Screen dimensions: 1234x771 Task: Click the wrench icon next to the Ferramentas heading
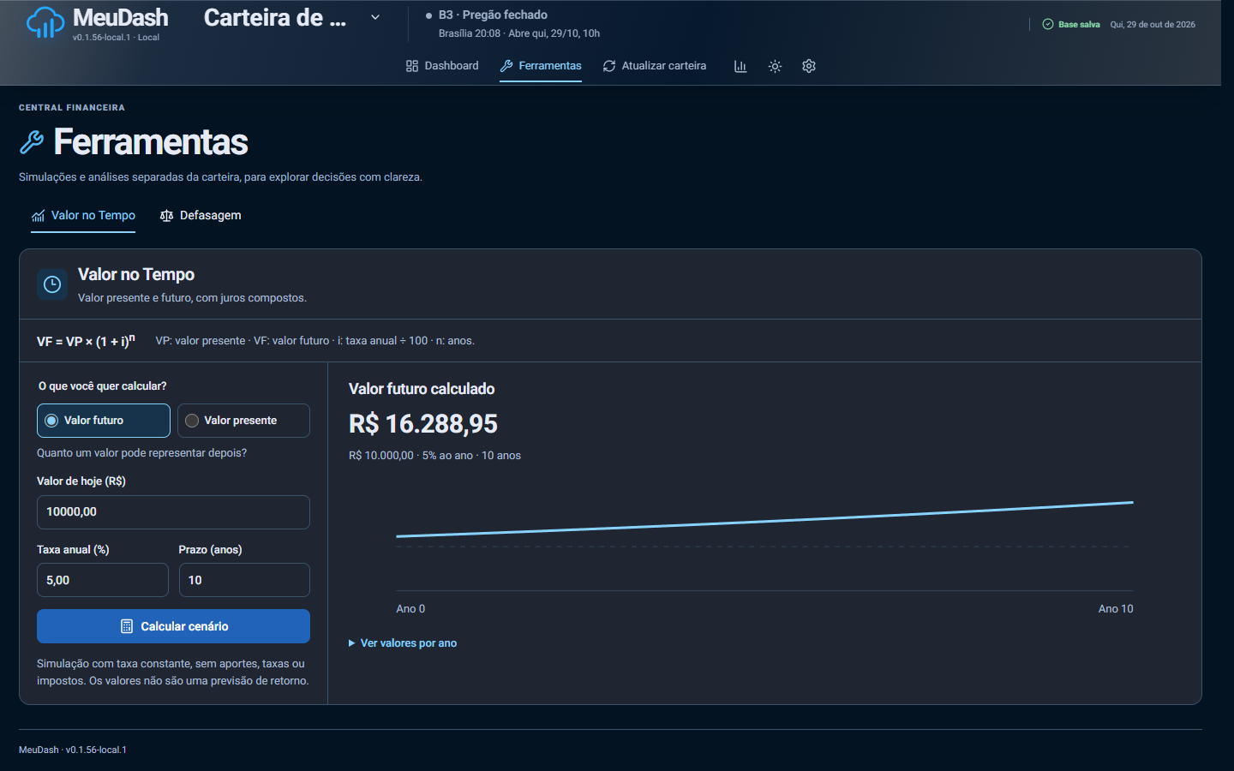[32, 142]
